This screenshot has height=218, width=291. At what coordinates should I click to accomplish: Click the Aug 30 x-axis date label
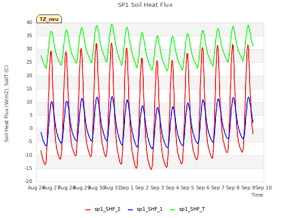[97, 188]
